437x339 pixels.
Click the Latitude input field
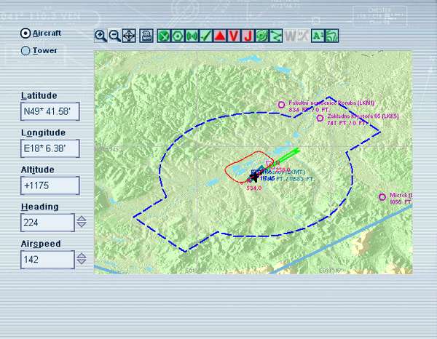(x=50, y=111)
